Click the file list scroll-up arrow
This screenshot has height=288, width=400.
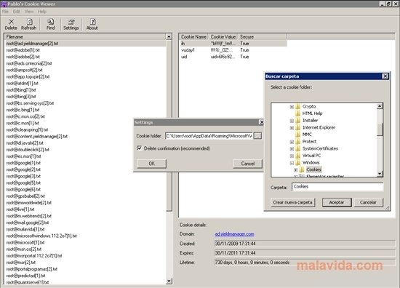pos(169,37)
